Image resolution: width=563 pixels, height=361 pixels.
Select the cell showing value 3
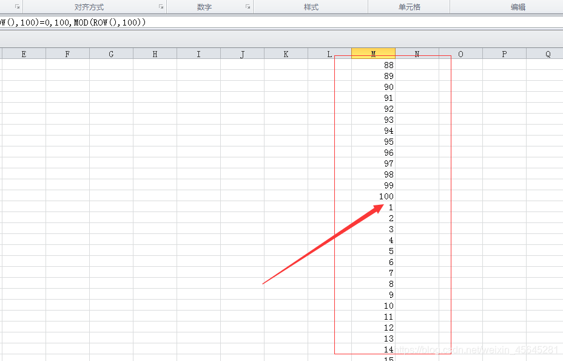click(374, 229)
